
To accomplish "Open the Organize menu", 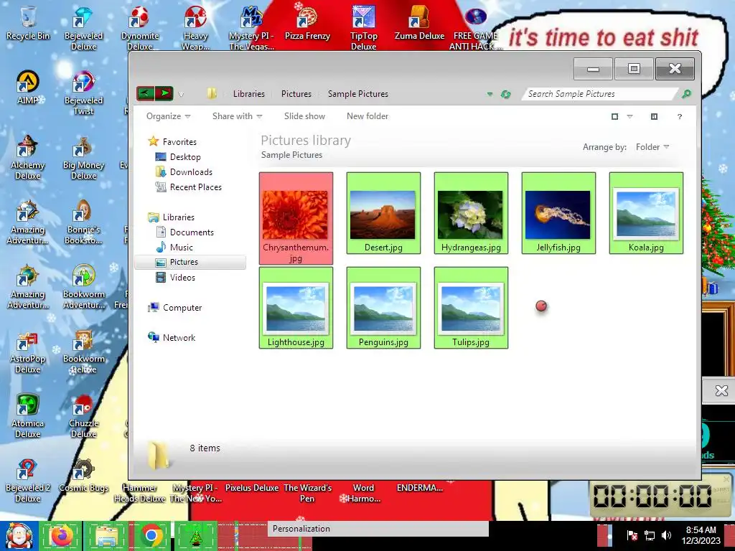I will (168, 116).
